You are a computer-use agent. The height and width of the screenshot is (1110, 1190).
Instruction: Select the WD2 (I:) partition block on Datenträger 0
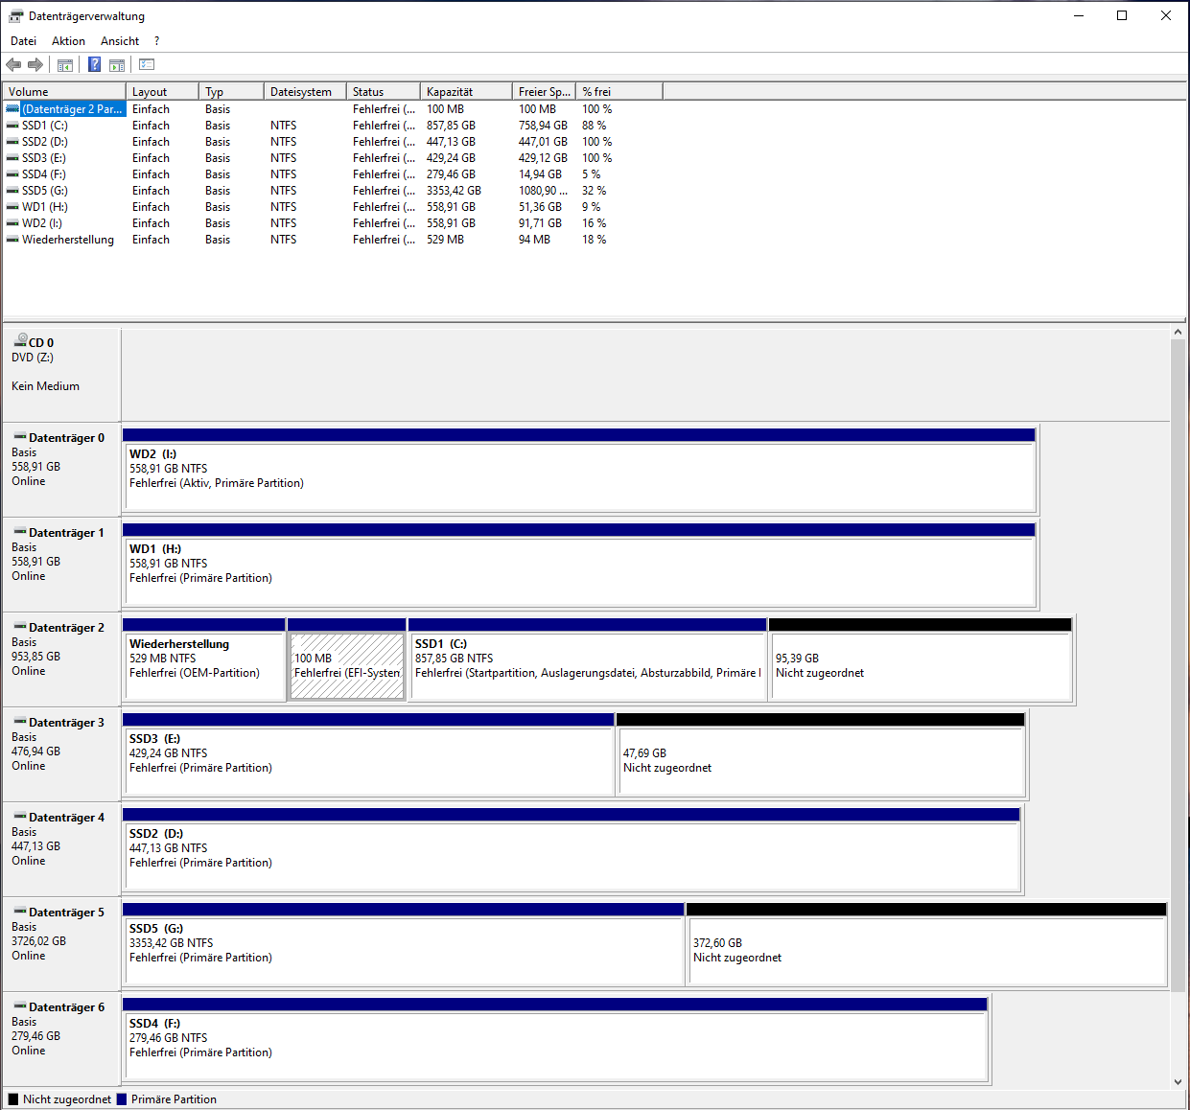[x=579, y=470]
